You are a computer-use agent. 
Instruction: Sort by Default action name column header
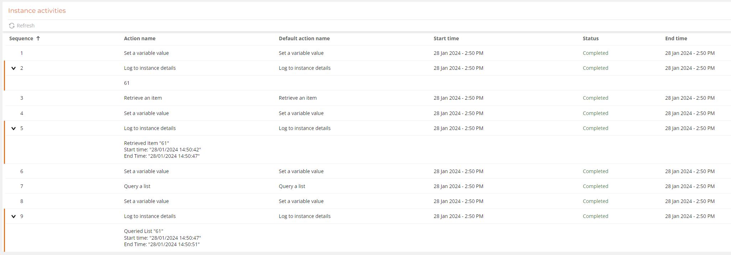click(304, 38)
